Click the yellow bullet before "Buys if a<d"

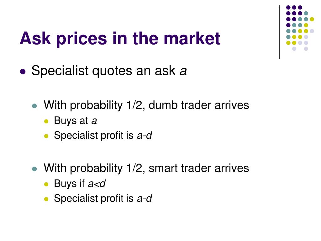pos(46,184)
